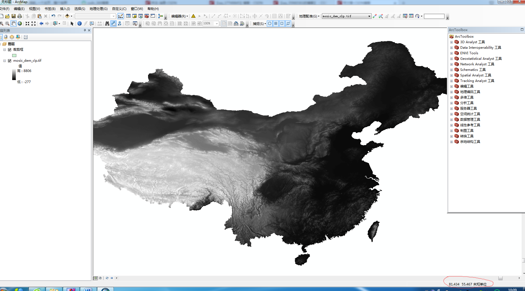Open the 插入(I) menu
The height and width of the screenshot is (291, 525).
click(65, 9)
